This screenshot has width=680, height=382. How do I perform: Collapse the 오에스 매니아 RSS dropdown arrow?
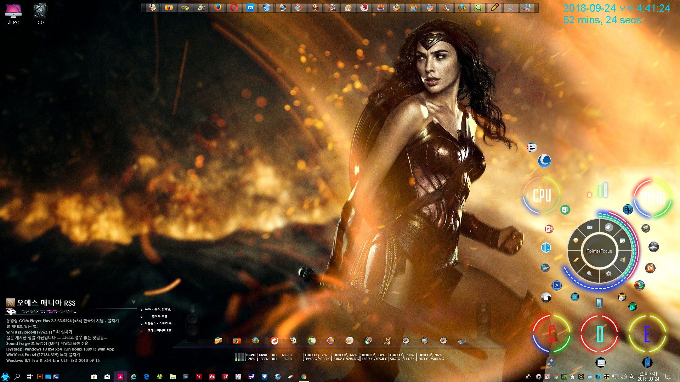point(134,302)
